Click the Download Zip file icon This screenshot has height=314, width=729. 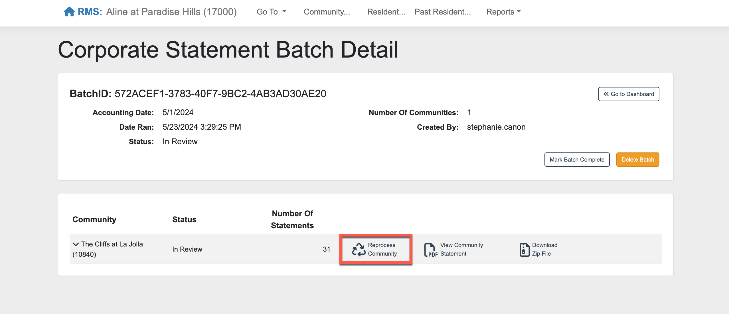[x=524, y=250]
